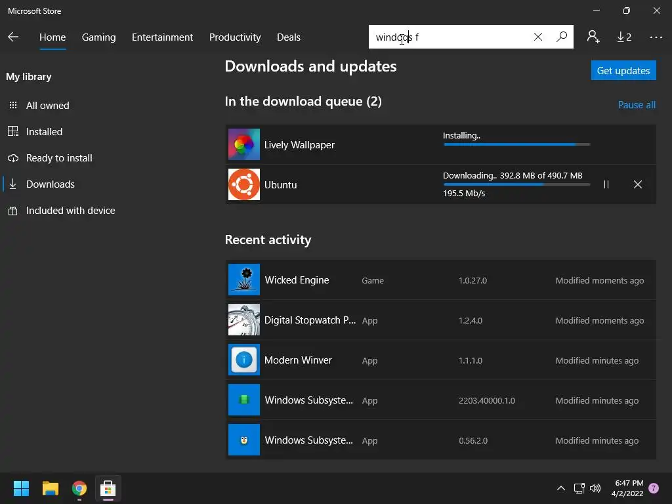Cancel the Ubuntu download
Viewport: 672px width, 504px height.
(x=638, y=184)
